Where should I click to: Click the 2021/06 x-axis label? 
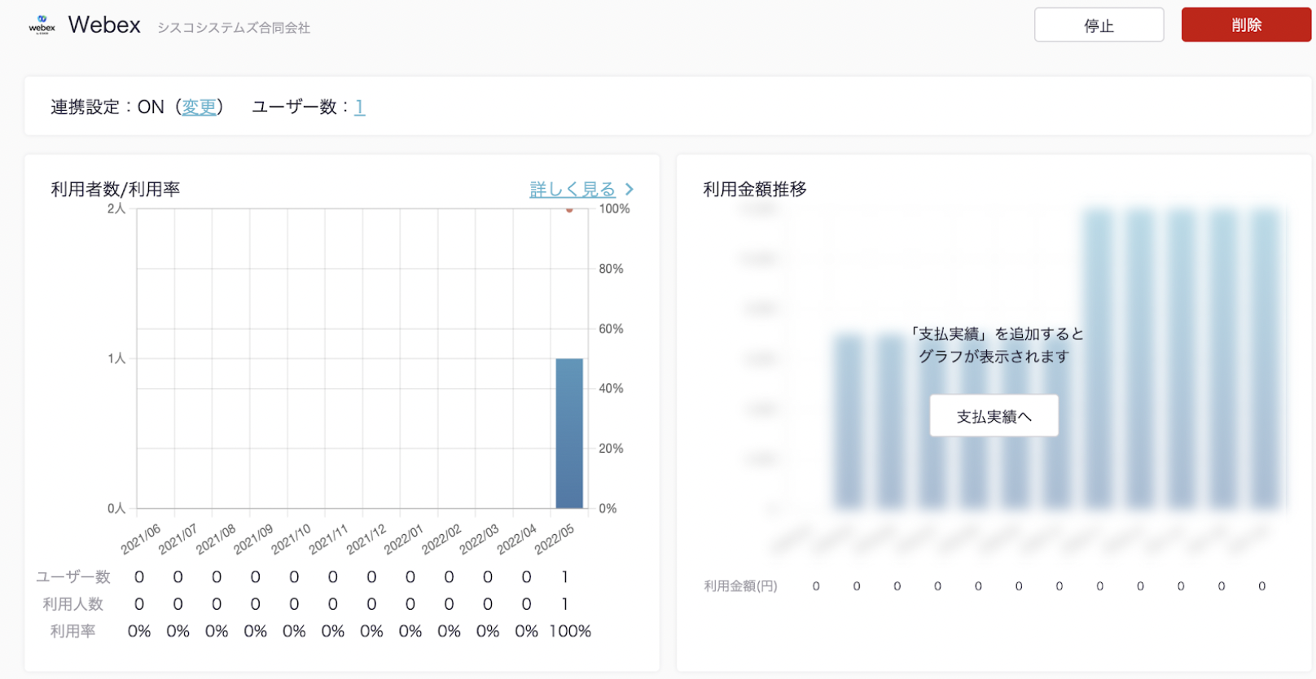coord(141,539)
